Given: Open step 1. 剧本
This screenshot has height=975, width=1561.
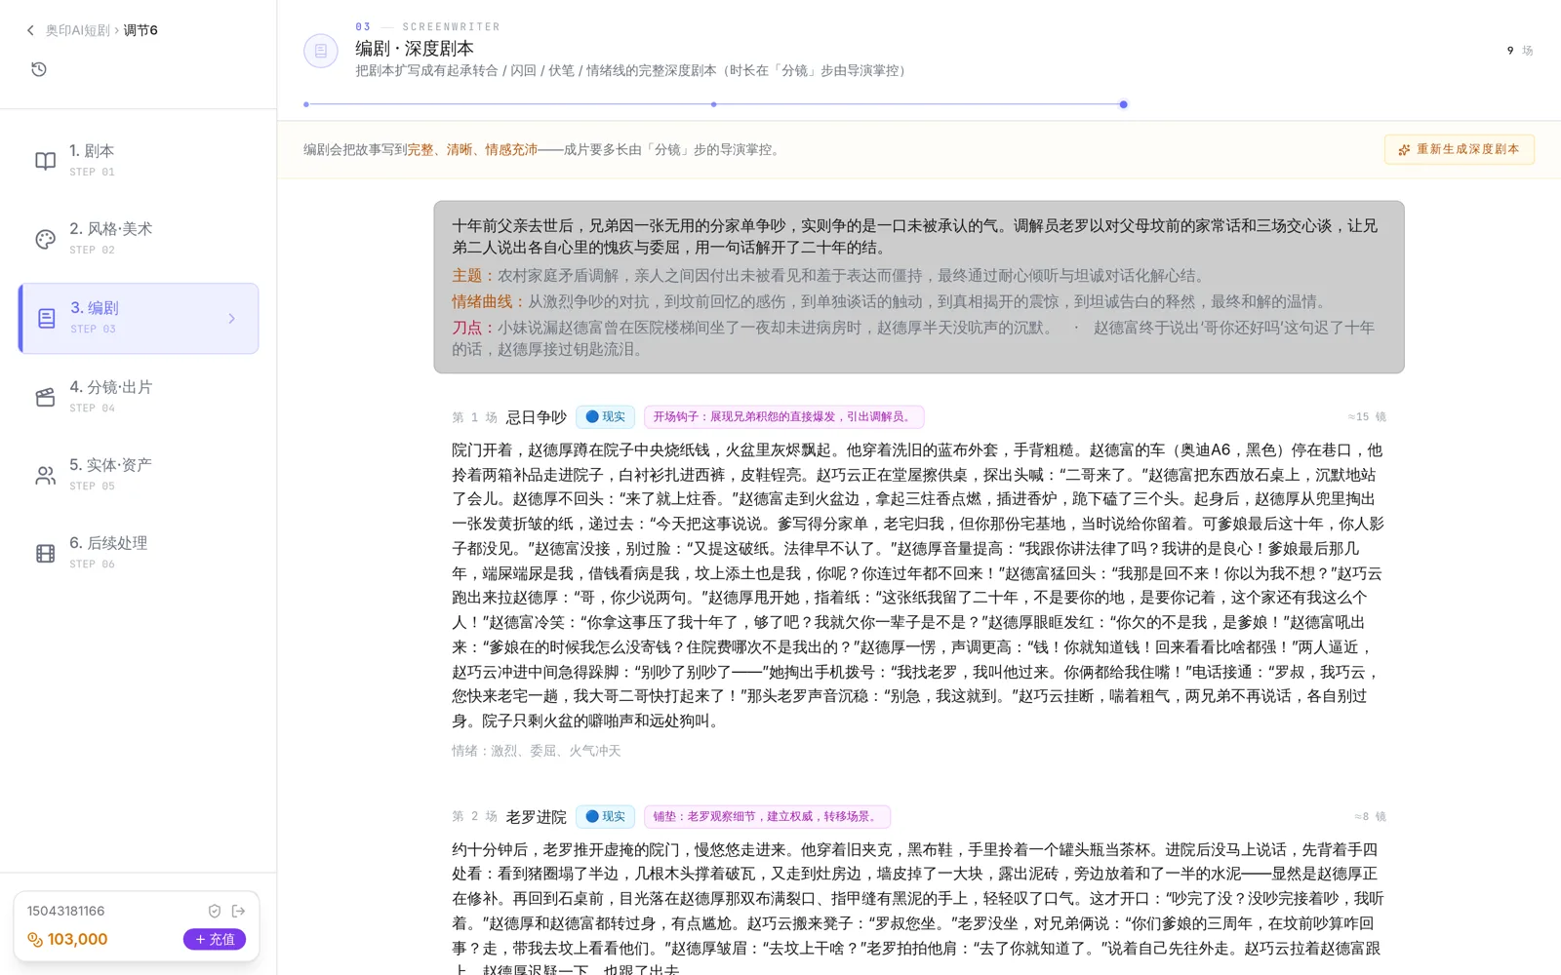Looking at the screenshot, I should click(139, 161).
